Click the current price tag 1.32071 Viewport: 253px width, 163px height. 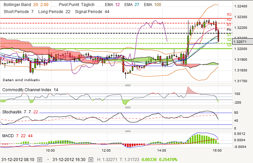click(x=242, y=42)
